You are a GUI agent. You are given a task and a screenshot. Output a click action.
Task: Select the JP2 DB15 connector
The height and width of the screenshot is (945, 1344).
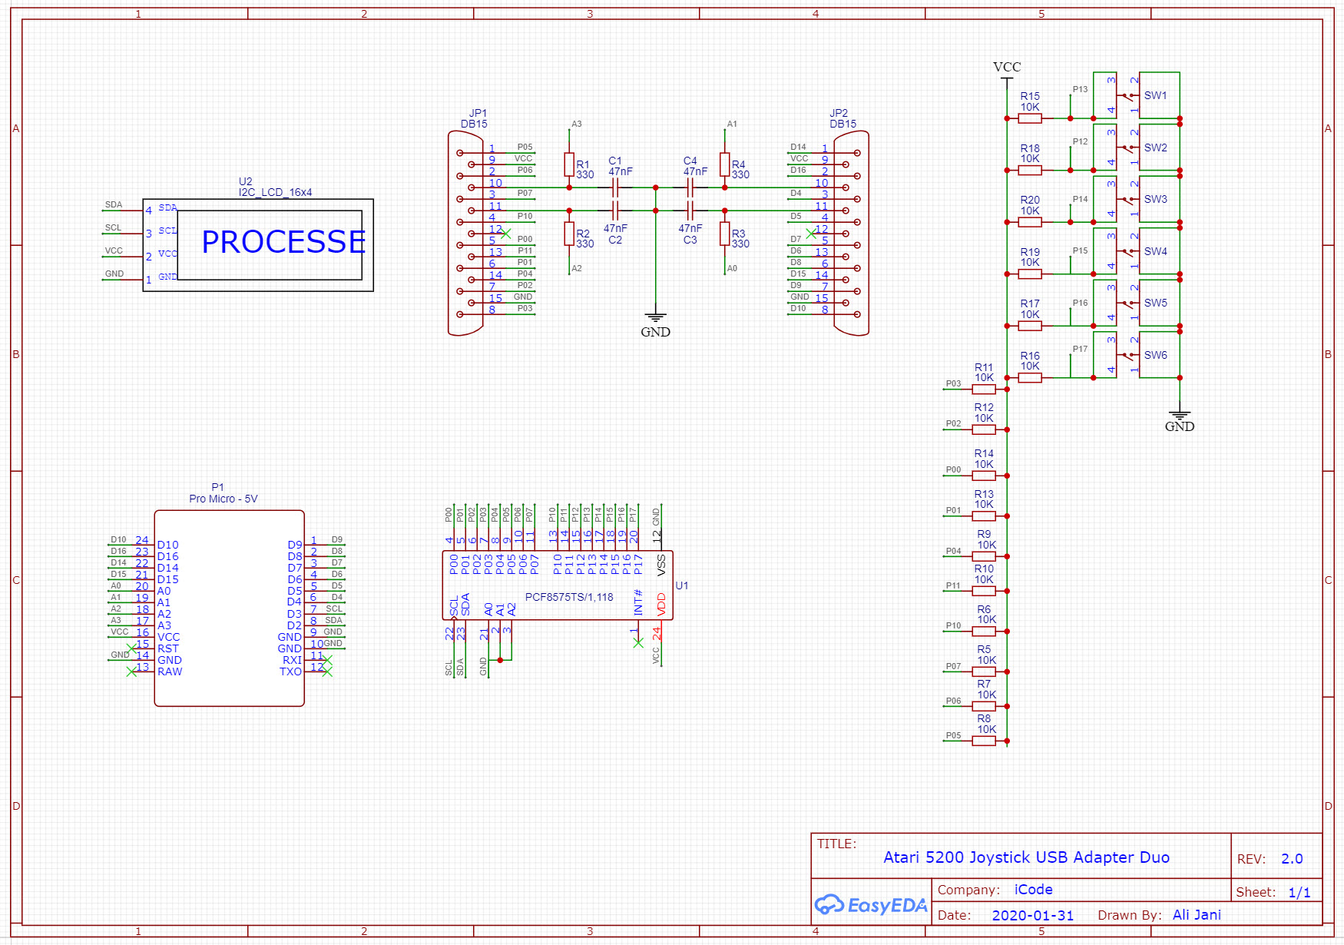(852, 233)
